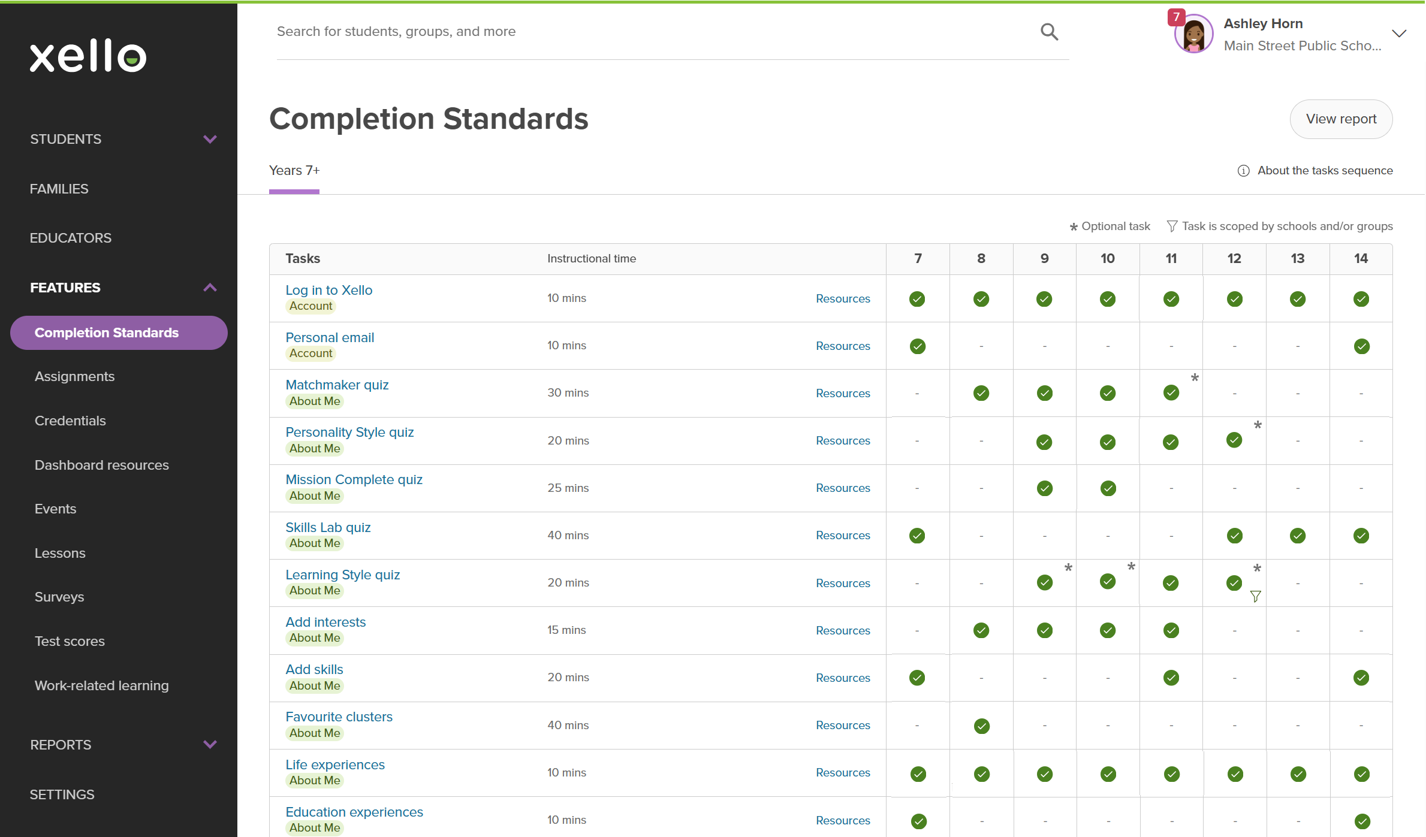Go to Assignments in the sidebar

pos(74,376)
